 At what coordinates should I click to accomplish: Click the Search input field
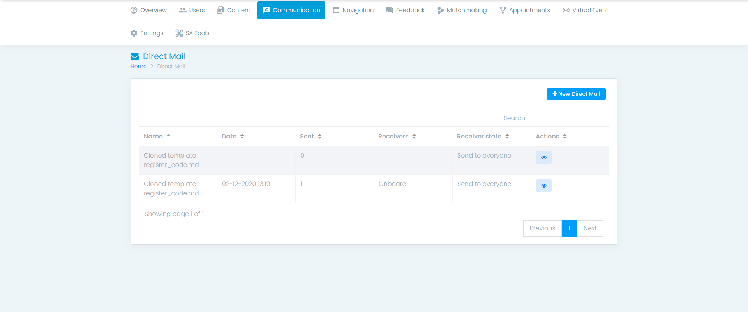569,118
